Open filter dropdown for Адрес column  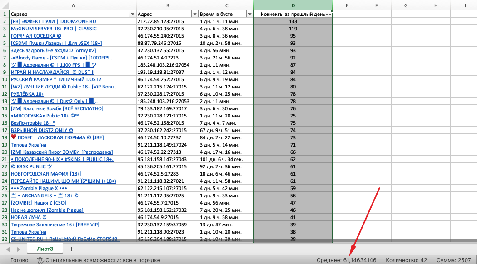[195, 14]
